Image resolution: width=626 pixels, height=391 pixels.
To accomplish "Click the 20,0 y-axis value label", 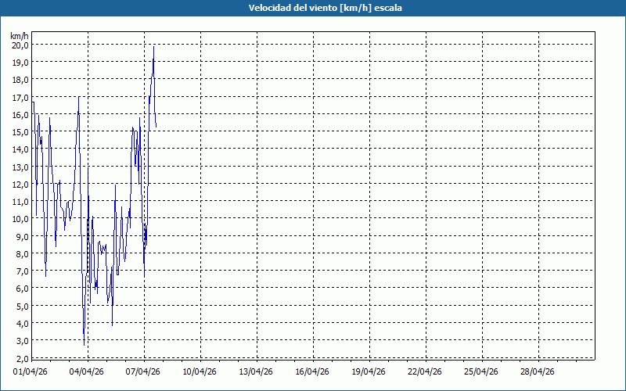I will click(x=20, y=45).
